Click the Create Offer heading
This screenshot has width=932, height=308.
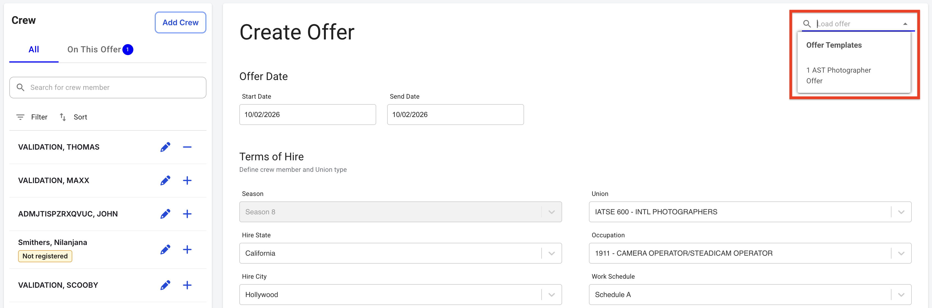pos(297,32)
